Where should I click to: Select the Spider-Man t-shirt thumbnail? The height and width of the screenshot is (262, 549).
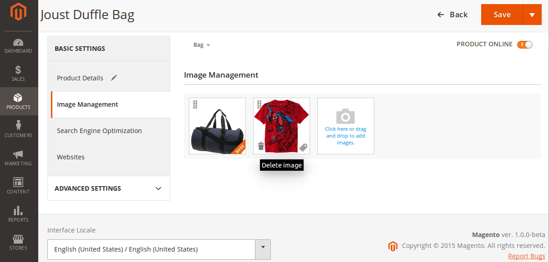tap(281, 126)
